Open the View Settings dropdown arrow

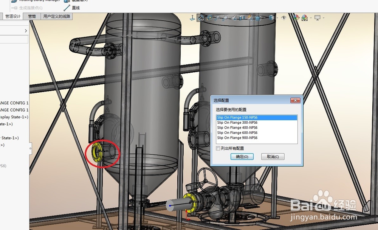coord(323,18)
